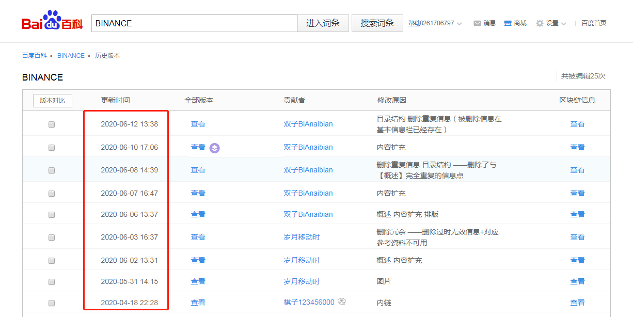Click the mall storefront icon
This screenshot has width=633, height=317.
click(508, 23)
